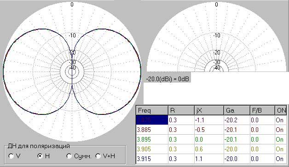Select the highlighted first frequency cell
Screen dimensions: 289x167
[x=152, y=120]
